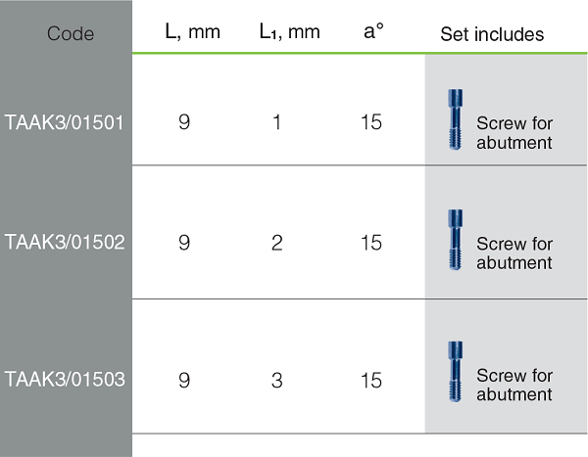
Task: Click L₁ value 2 in second row
Action: point(276,243)
